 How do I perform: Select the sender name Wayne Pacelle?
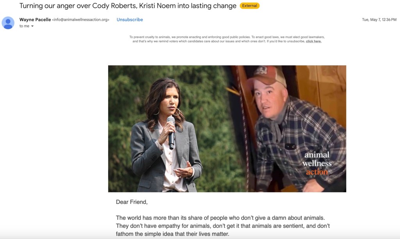35,20
